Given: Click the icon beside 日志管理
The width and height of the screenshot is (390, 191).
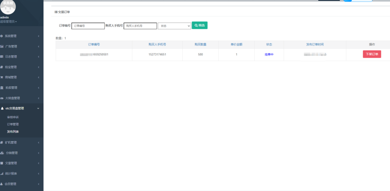Looking at the screenshot, I should click(x=2, y=57).
